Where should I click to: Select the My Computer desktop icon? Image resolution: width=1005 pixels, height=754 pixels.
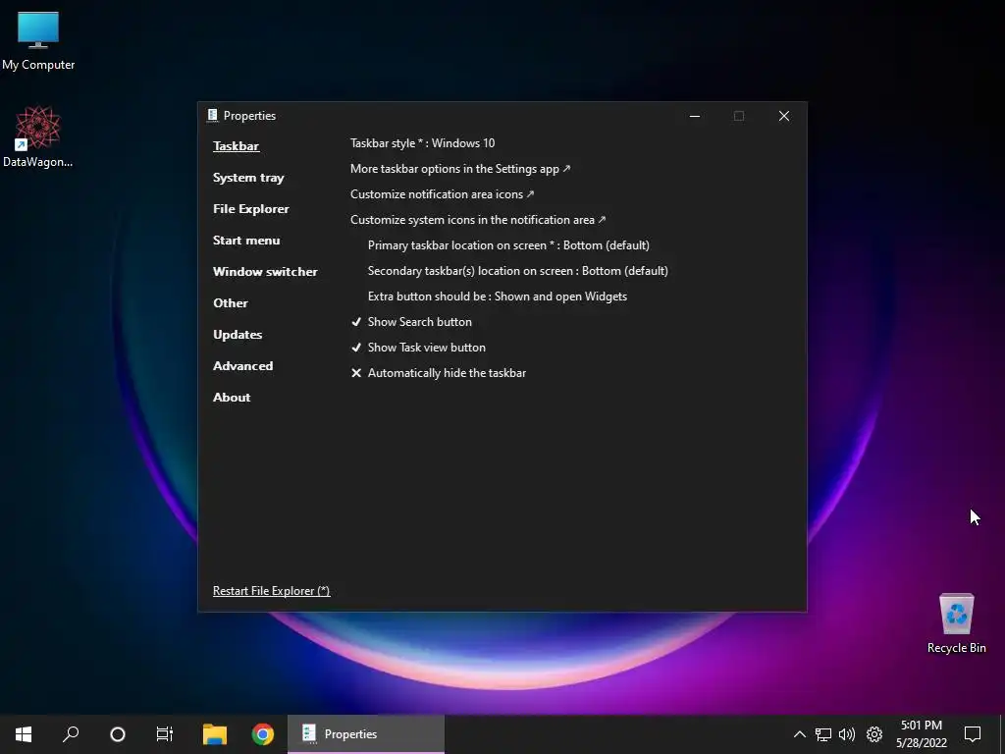[x=38, y=40]
